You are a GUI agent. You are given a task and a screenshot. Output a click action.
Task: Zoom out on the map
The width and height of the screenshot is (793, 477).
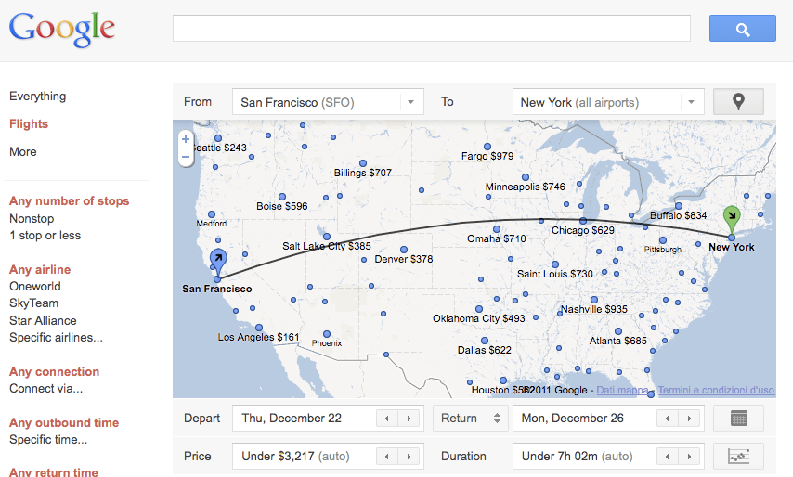pyautogui.click(x=186, y=157)
